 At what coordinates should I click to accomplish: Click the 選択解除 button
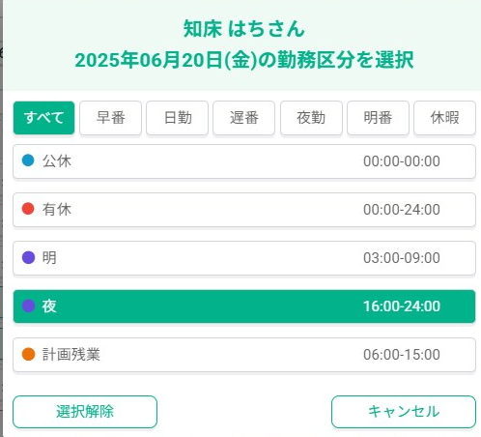(85, 412)
